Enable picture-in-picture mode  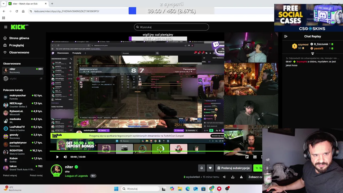(247, 157)
